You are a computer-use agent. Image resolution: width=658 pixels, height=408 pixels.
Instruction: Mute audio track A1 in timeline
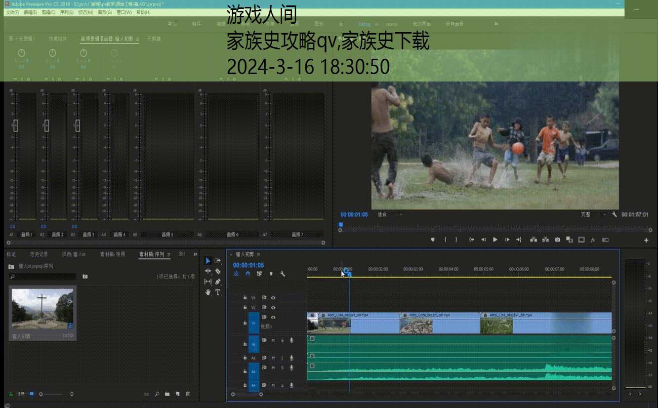point(273,340)
